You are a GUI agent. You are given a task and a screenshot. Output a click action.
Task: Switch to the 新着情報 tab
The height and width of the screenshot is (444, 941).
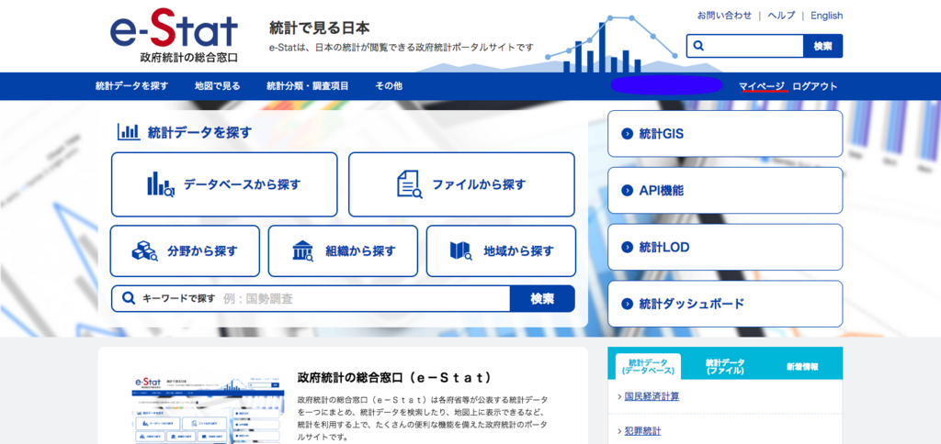[802, 367]
